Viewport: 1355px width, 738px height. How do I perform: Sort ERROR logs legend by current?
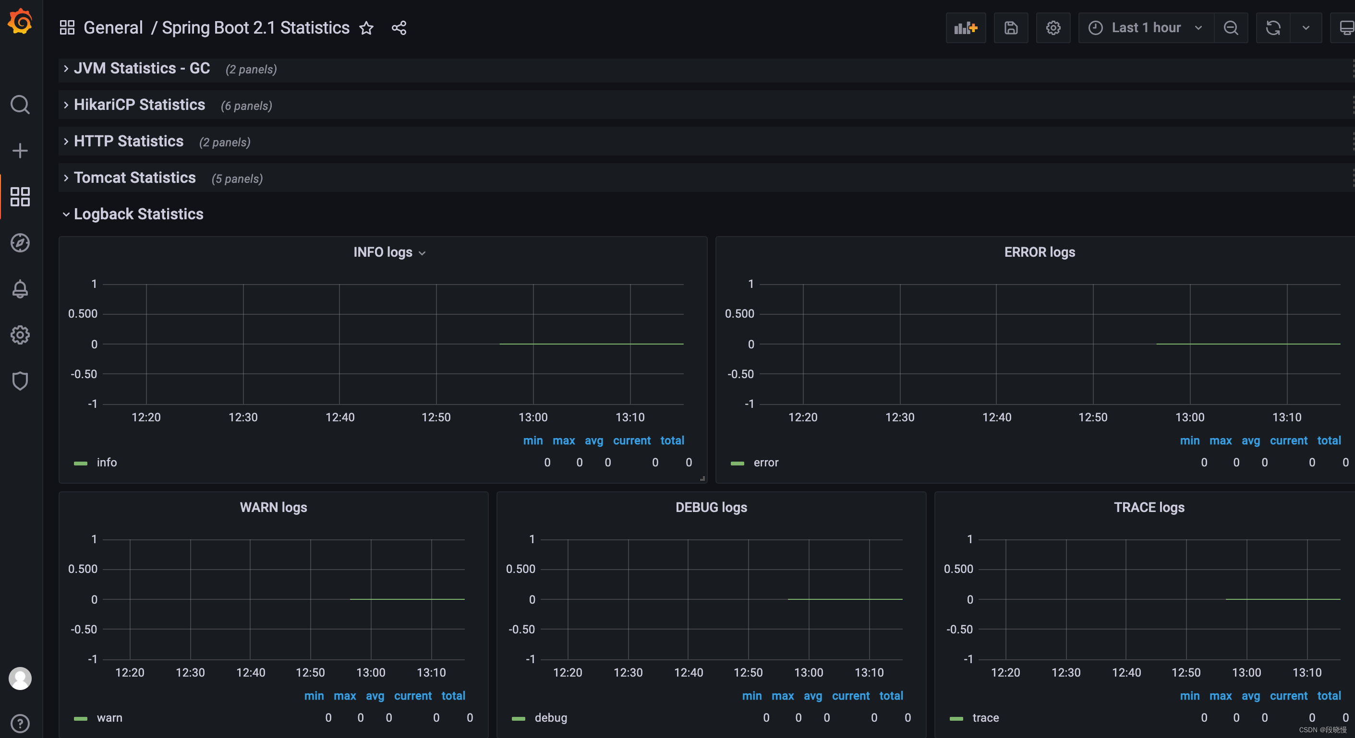tap(1288, 440)
